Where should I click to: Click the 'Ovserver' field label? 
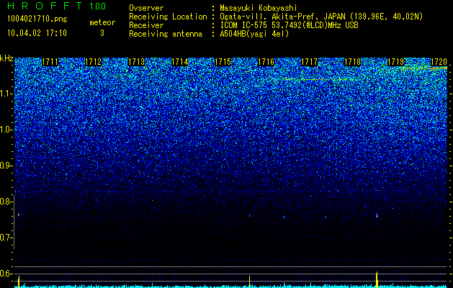[x=146, y=8]
